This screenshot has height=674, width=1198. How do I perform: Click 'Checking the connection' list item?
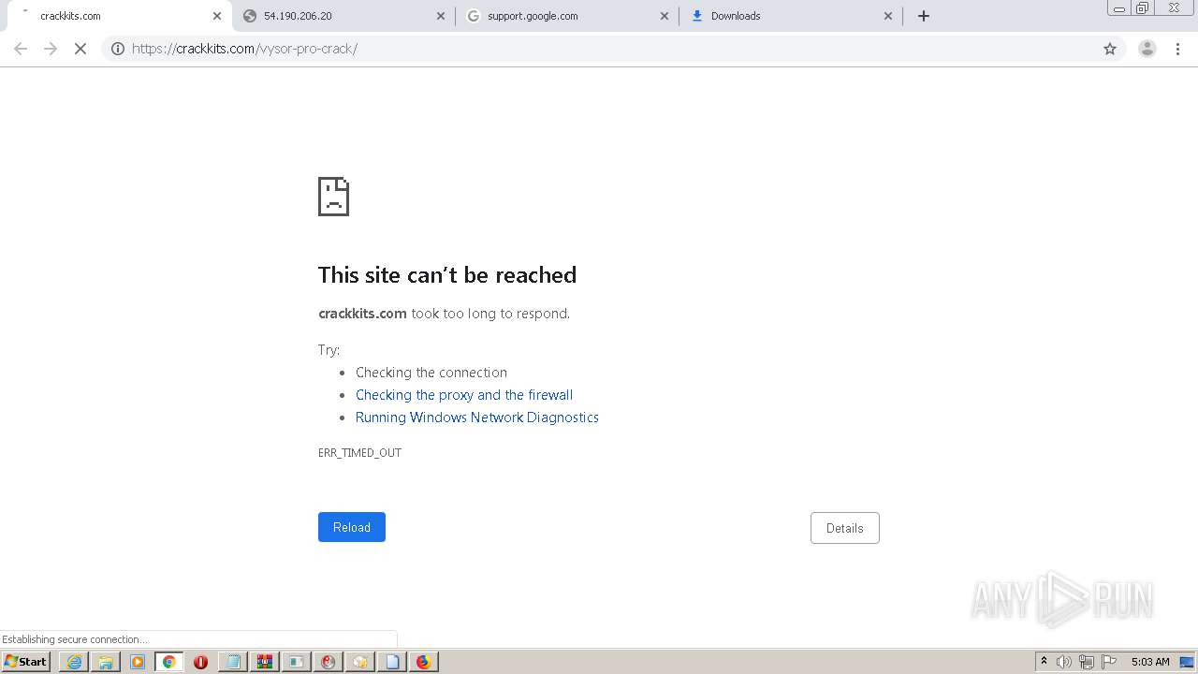[x=431, y=373]
